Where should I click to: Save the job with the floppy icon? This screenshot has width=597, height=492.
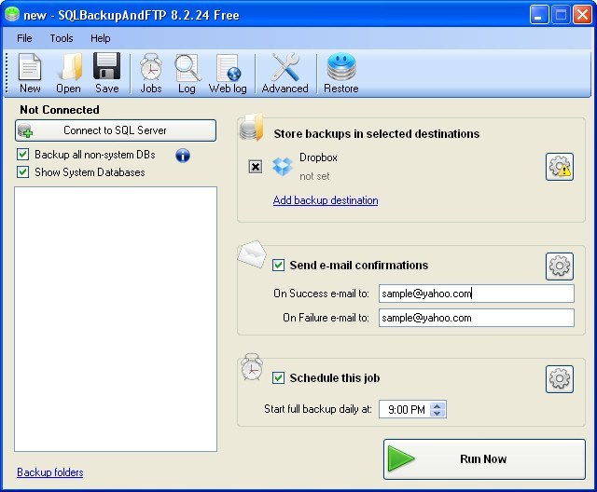point(107,73)
